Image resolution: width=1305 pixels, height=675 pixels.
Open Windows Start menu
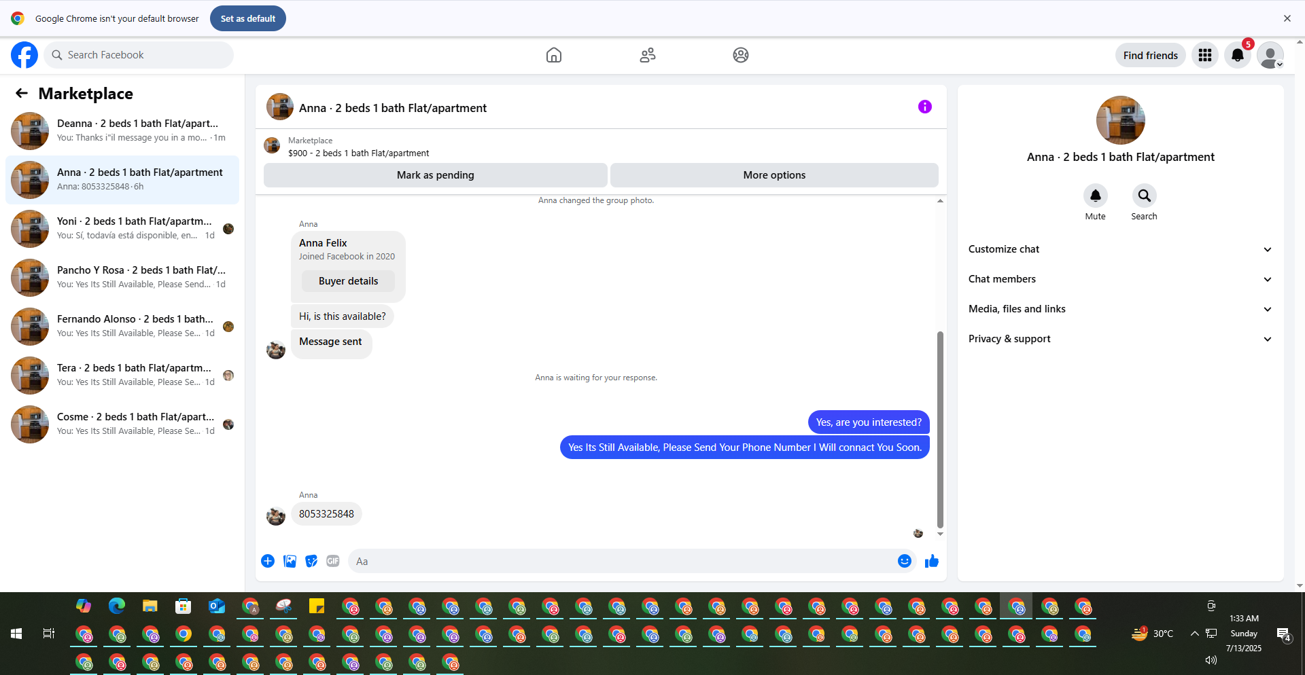(16, 634)
